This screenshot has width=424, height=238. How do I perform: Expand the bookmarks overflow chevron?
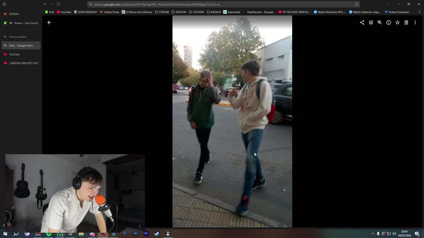click(419, 12)
